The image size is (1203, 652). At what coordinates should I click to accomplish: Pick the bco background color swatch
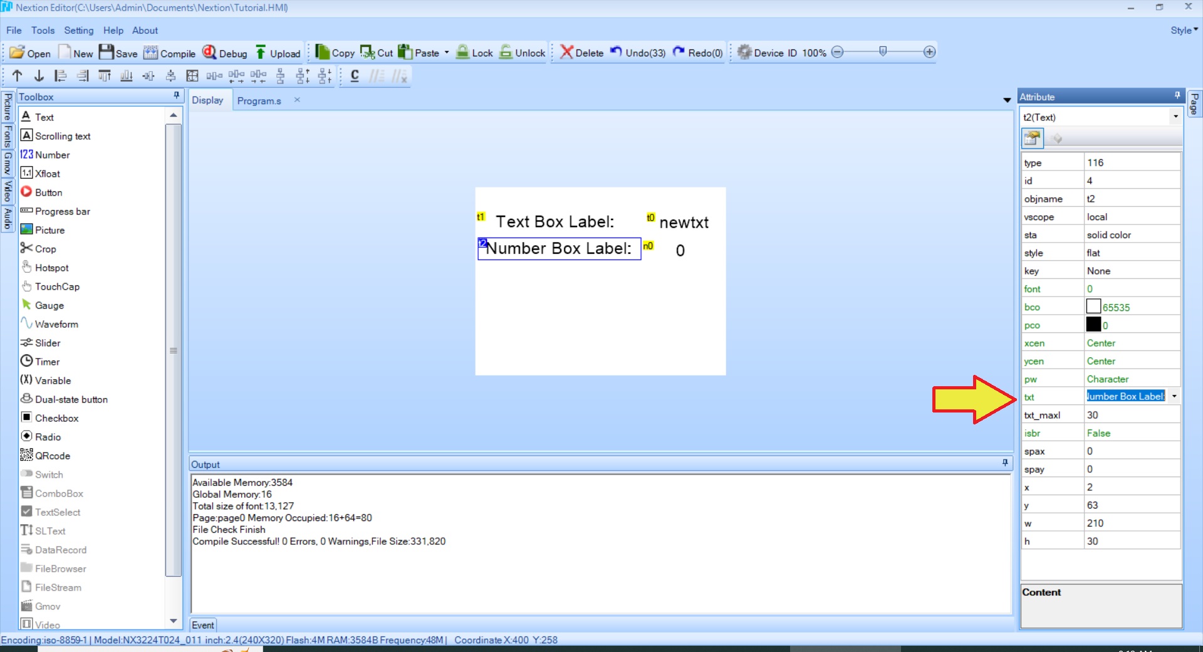coord(1093,307)
